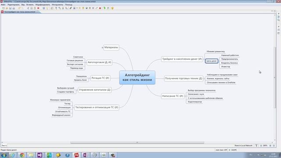Select the Книжки, журналы, сайты subtopic
The image size is (281, 158).
218,79
